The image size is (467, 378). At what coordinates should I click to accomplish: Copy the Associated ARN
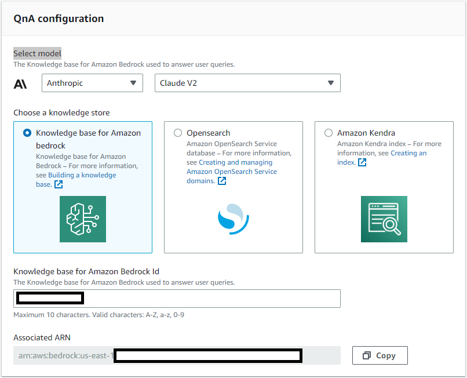pyautogui.click(x=380, y=355)
